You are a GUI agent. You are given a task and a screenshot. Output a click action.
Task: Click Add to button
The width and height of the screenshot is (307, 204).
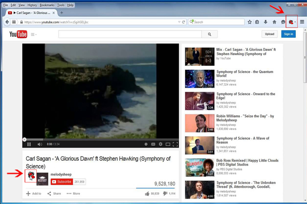(34, 193)
